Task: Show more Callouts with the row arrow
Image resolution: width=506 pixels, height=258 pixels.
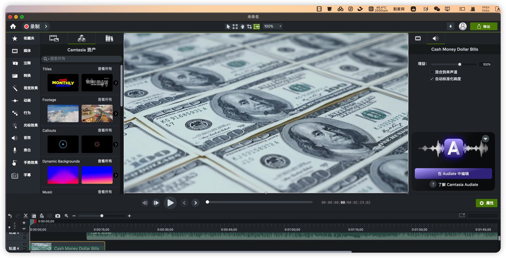Action: (116, 144)
